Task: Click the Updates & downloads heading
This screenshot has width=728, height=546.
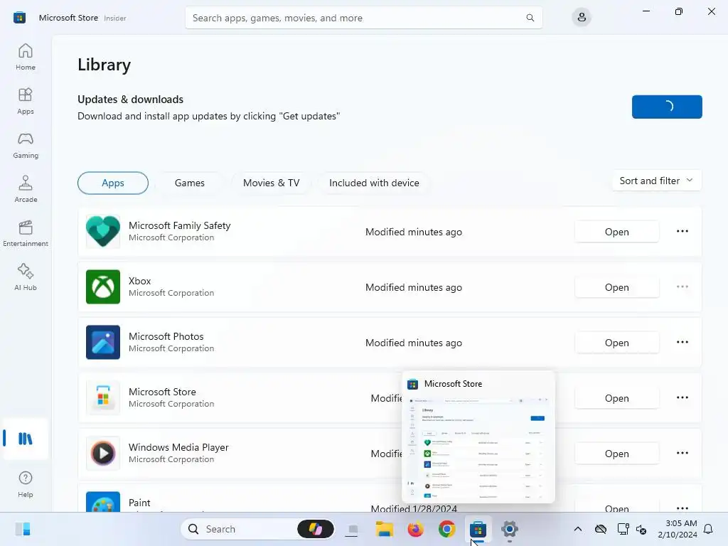Action: (x=131, y=100)
